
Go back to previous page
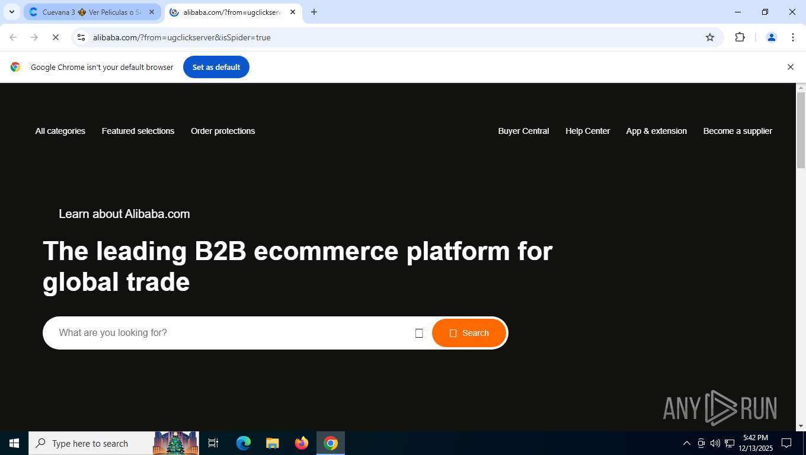pyautogui.click(x=13, y=37)
